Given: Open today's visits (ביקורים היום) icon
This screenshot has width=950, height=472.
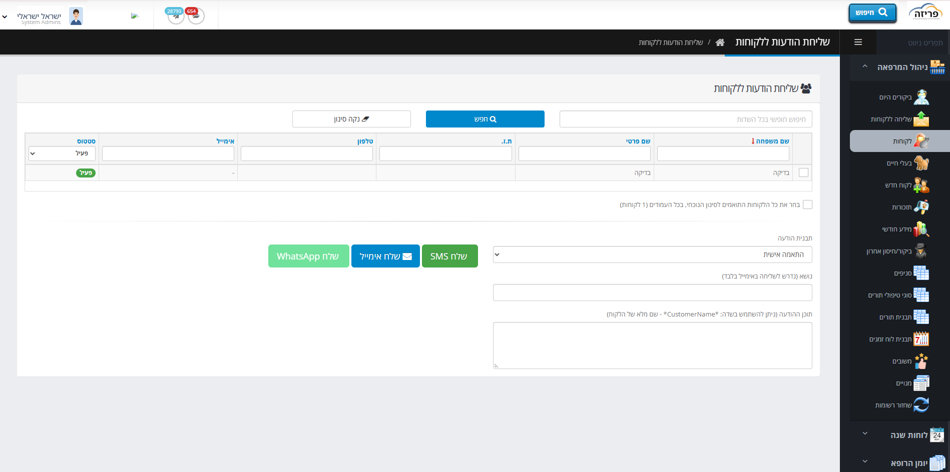Looking at the screenshot, I should coord(921,97).
